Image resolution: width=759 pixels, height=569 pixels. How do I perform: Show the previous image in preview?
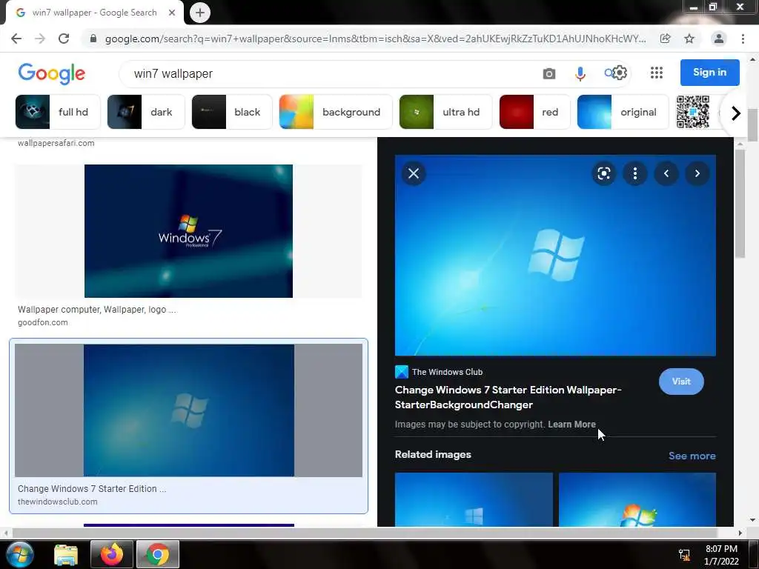666,173
